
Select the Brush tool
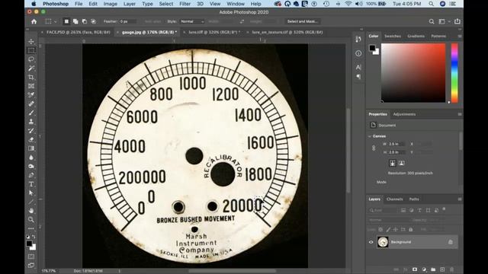pos(31,113)
